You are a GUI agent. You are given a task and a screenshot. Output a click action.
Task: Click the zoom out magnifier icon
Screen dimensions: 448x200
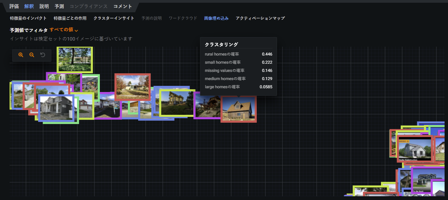coord(32,55)
